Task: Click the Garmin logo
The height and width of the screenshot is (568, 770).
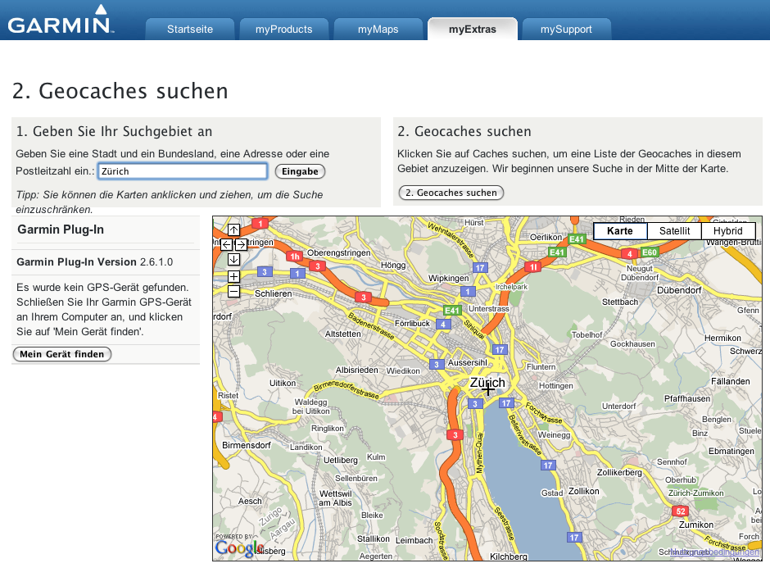Action: (61, 20)
